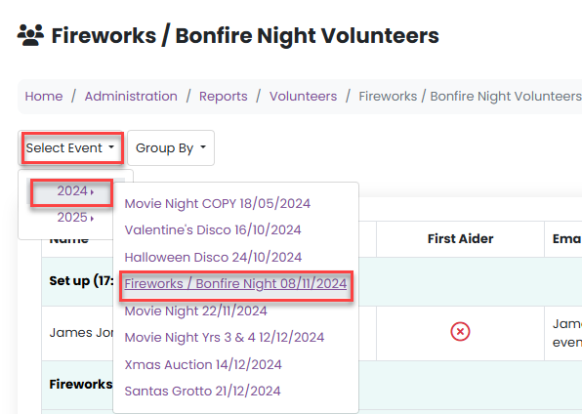
Task: Choose Movie Night 22/11/2024
Action: [195, 310]
